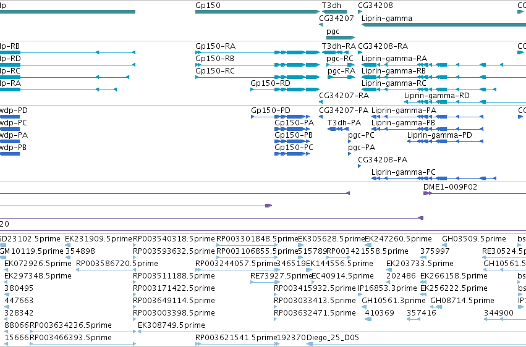This screenshot has height=347, width=526.
Task: Click the wdp-PD protein label
Action: (x=14, y=111)
